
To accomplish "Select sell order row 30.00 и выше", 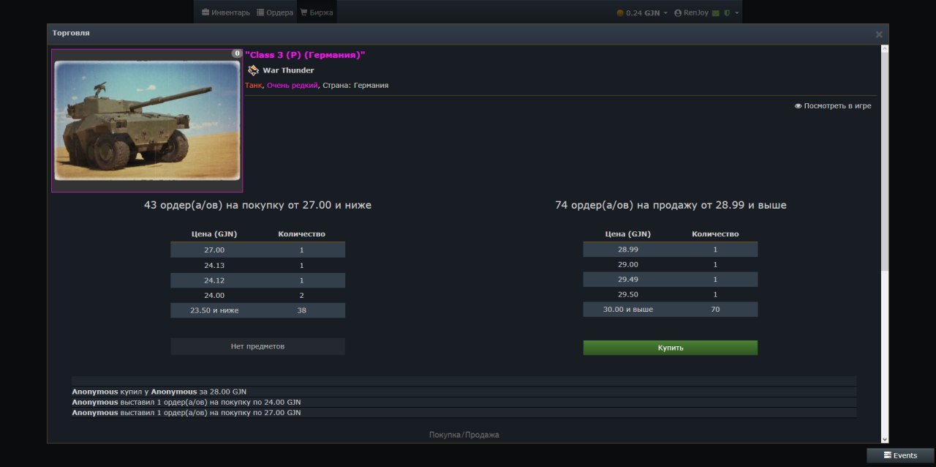I will pos(671,310).
